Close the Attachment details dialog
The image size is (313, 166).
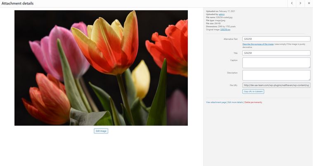pyautogui.click(x=308, y=3)
